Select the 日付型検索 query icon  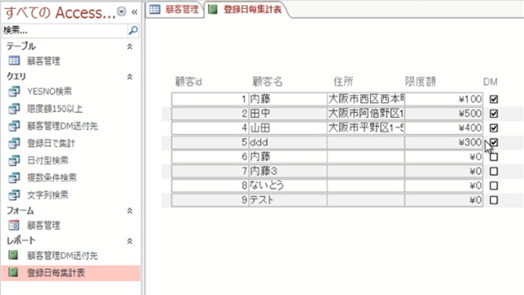pos(14,161)
